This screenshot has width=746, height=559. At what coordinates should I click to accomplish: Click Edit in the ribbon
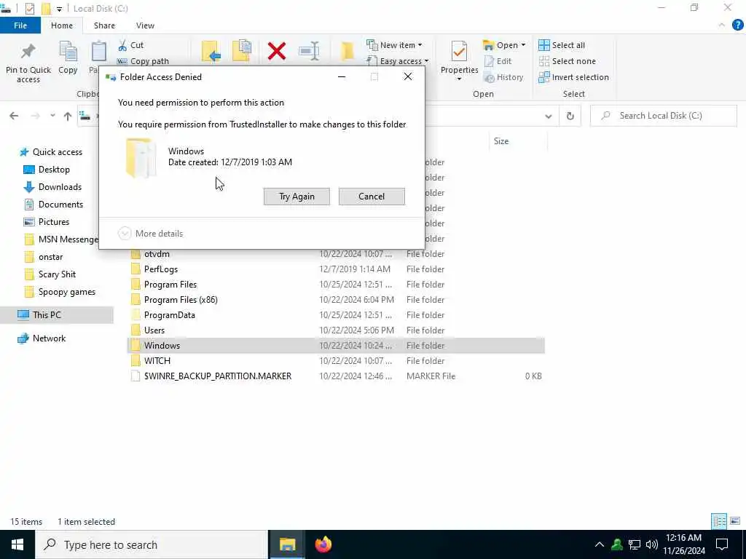498,61
